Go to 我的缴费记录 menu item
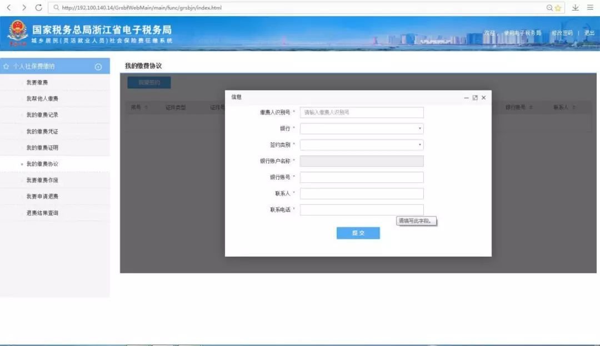 click(42, 115)
